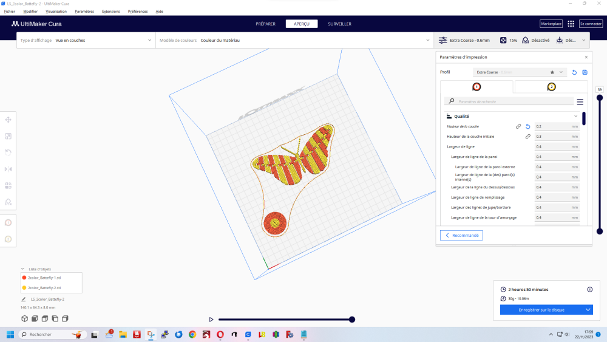Show print info circle icon

589,289
